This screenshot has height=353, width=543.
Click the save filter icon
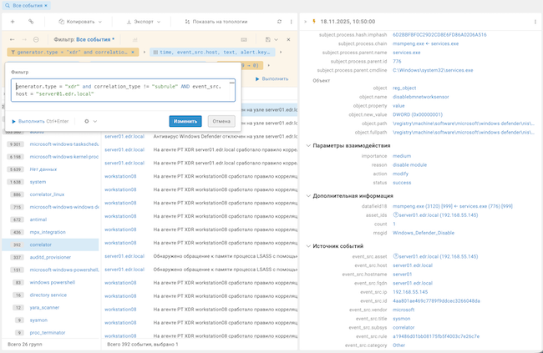point(267,39)
